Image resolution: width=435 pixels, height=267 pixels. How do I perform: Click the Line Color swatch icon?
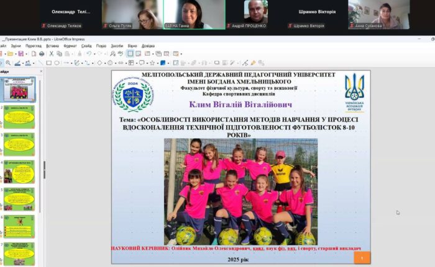point(17,63)
